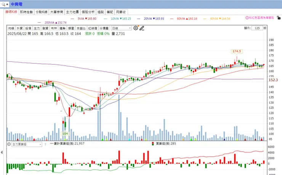Open the 月營收 tab
Image resolution: width=282 pixels, height=175 pixels.
point(121,12)
